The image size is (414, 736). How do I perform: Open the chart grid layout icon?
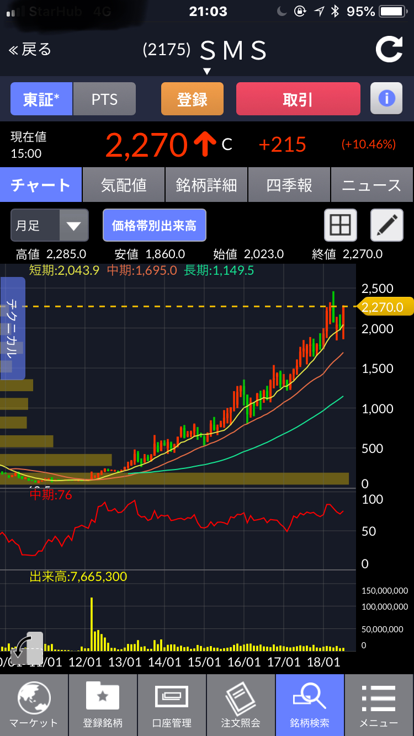pos(340,225)
